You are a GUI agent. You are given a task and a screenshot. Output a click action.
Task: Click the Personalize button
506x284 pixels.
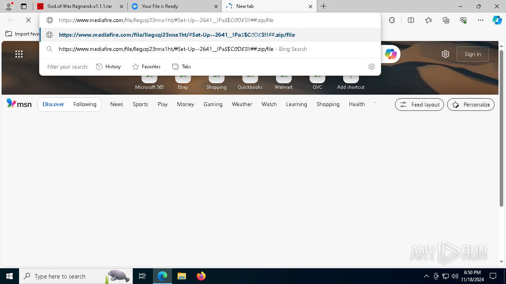click(x=471, y=105)
